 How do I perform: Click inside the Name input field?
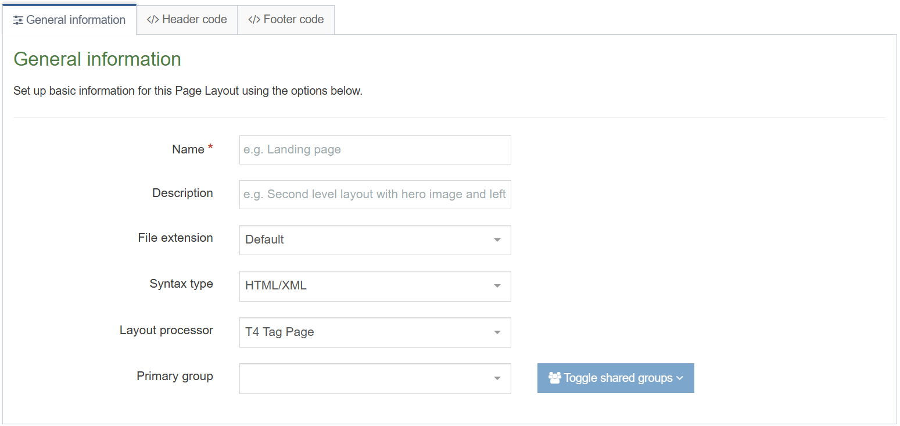[x=375, y=150]
